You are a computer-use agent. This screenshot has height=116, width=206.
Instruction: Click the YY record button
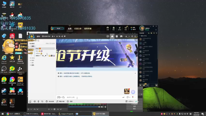[70, 101]
